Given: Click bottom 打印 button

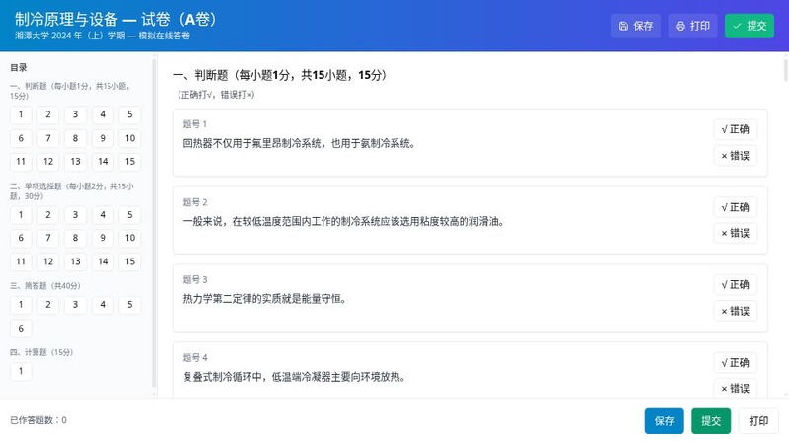Looking at the screenshot, I should 758,421.
